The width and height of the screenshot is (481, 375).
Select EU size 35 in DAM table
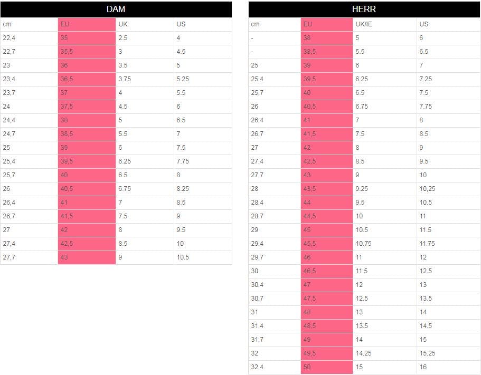point(87,38)
